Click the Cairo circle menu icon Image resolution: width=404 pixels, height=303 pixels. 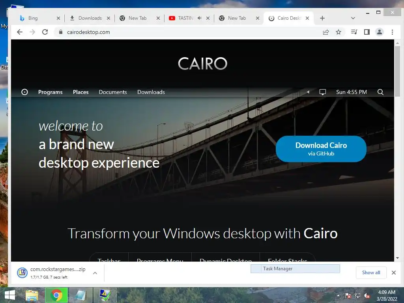click(24, 92)
